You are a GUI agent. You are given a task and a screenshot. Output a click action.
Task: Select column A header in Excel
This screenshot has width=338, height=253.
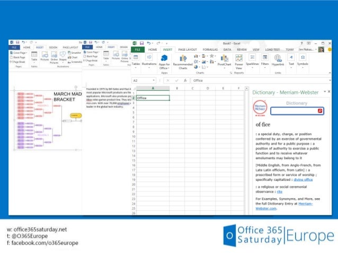click(153, 88)
